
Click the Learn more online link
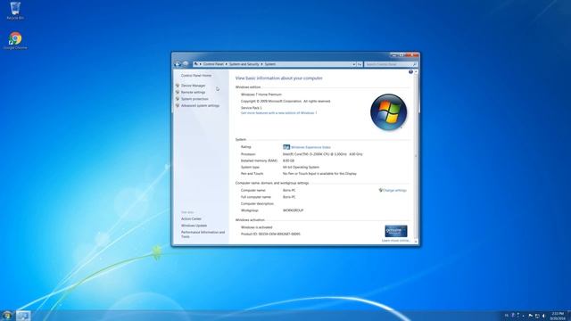[396, 240]
